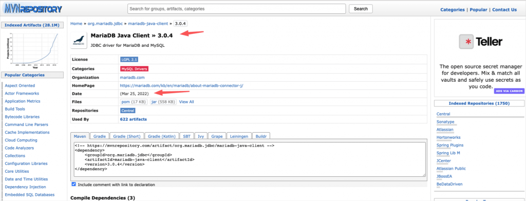This screenshot has width=526, height=201.
Task: Click the Central repository badge
Action: click(x=128, y=111)
